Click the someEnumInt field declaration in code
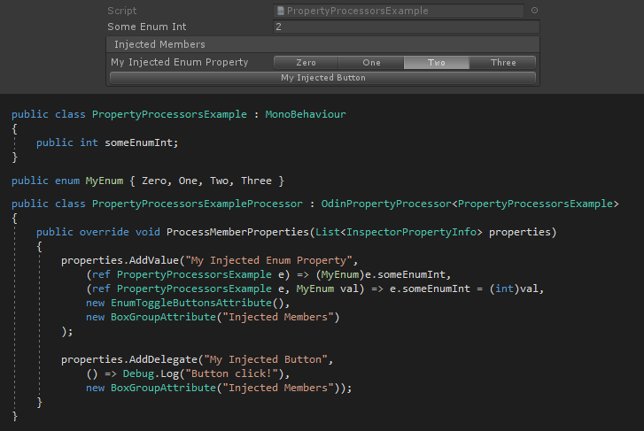The height and width of the screenshot is (431, 644). point(141,142)
